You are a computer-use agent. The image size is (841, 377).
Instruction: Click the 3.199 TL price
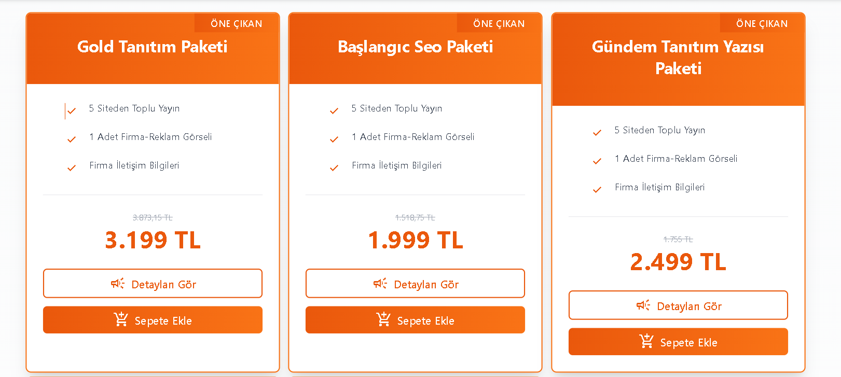coord(153,240)
